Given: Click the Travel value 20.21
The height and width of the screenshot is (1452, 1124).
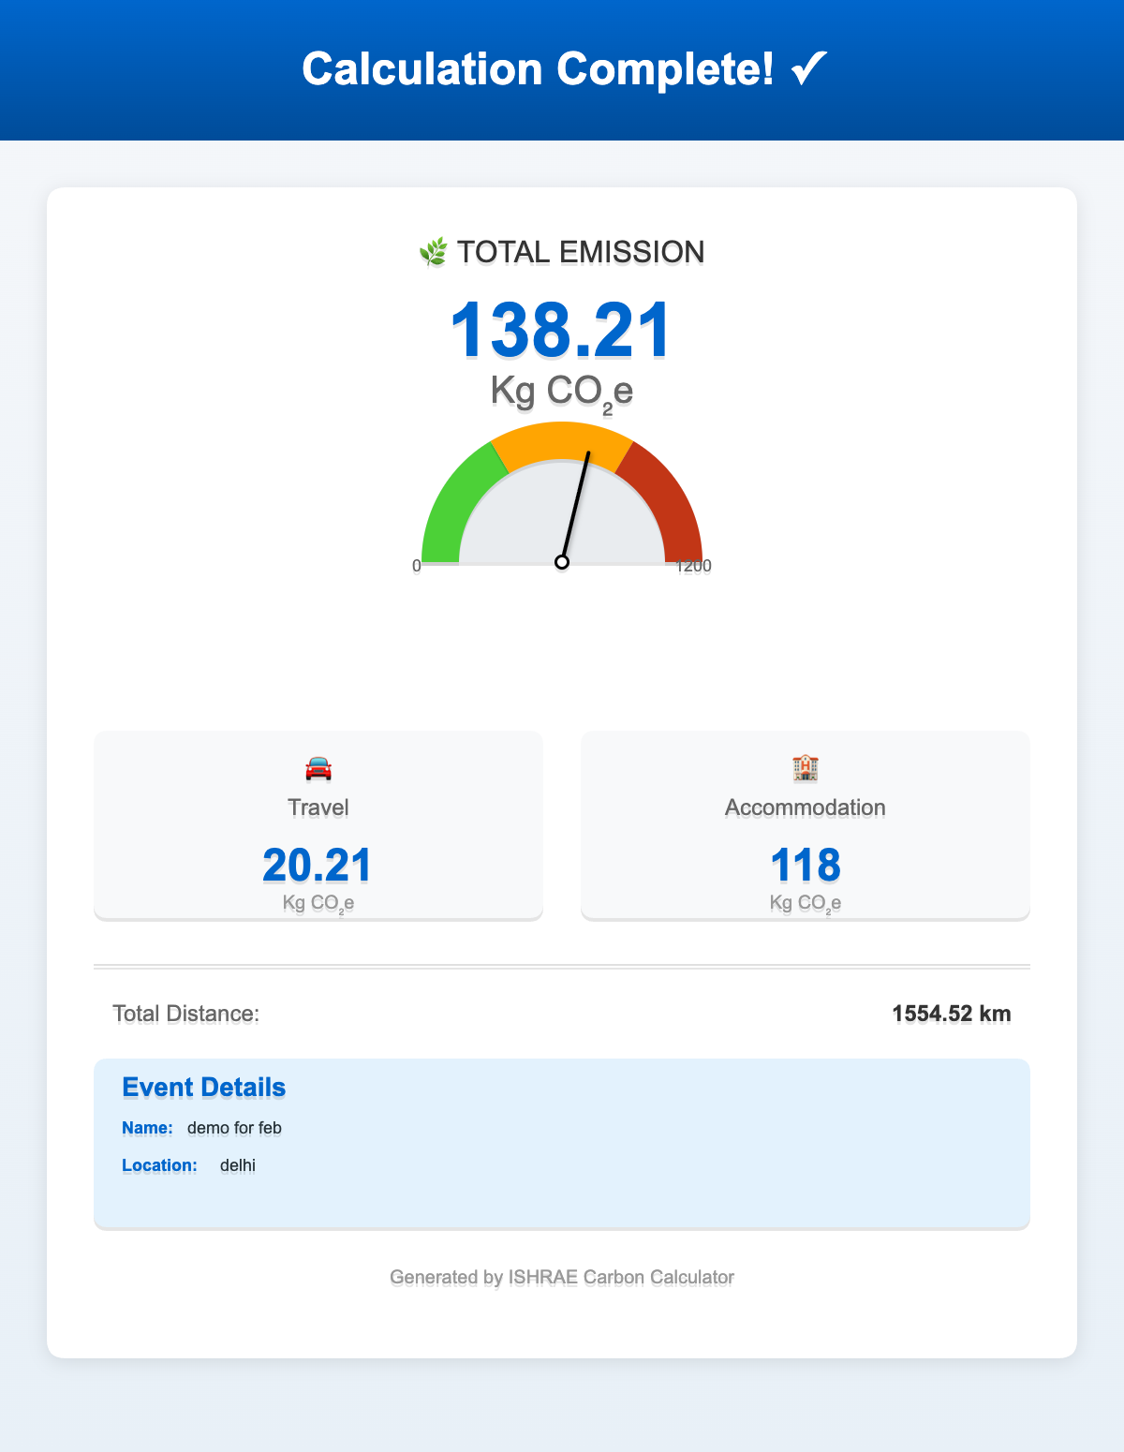Looking at the screenshot, I should [x=318, y=865].
